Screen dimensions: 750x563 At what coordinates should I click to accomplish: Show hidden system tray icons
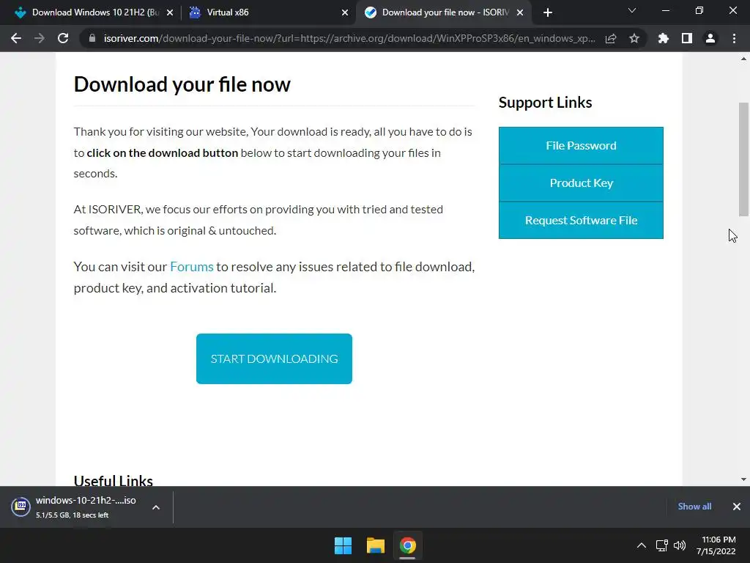pyautogui.click(x=642, y=545)
